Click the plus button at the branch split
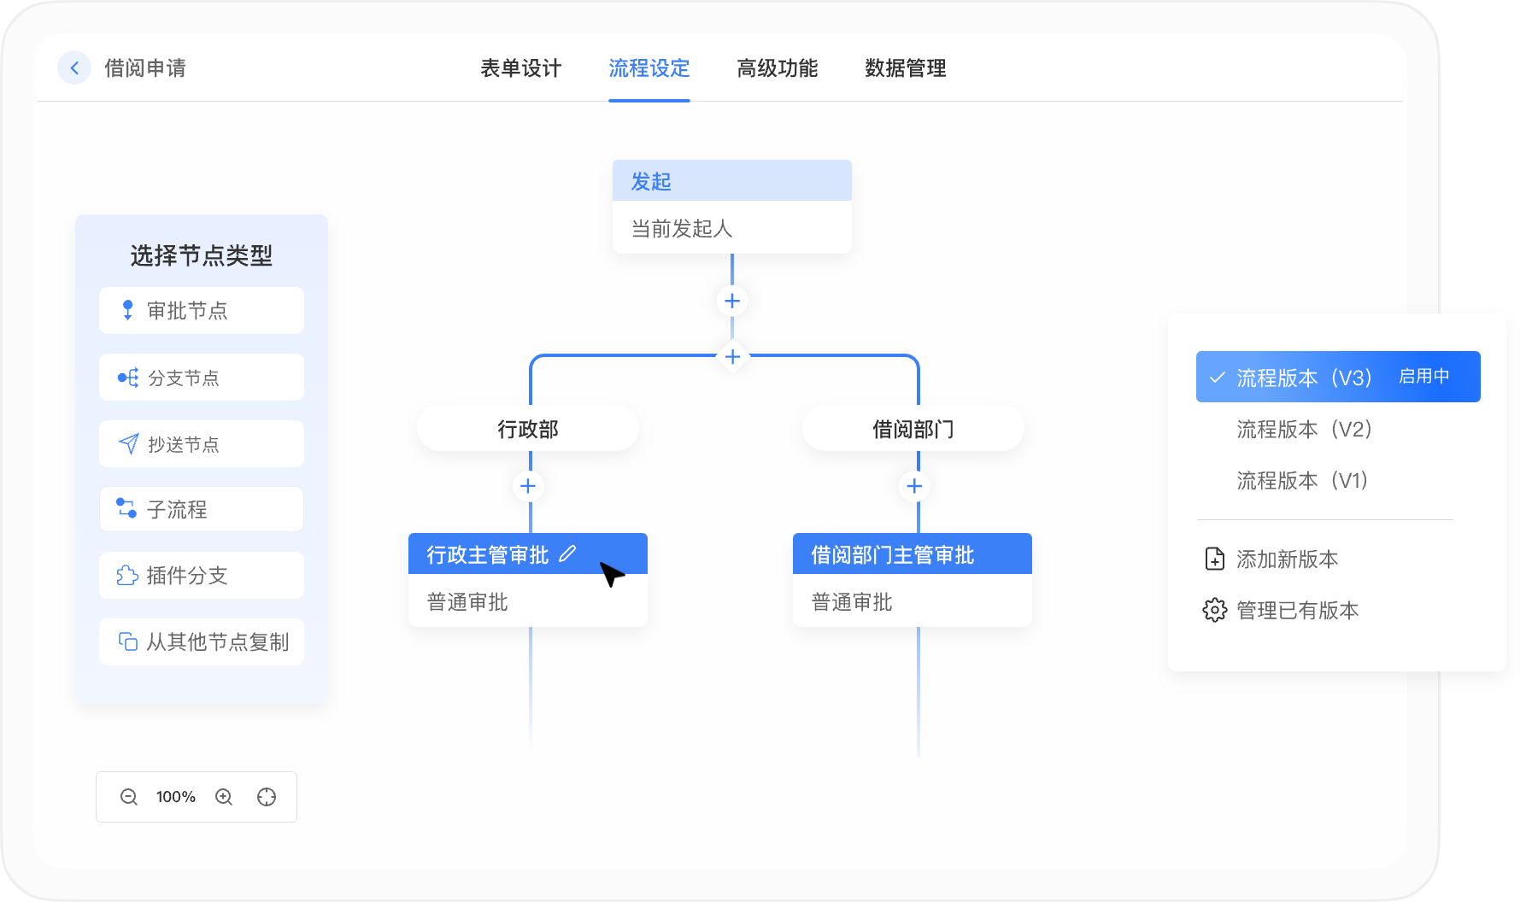The image size is (1532, 902). point(732,356)
